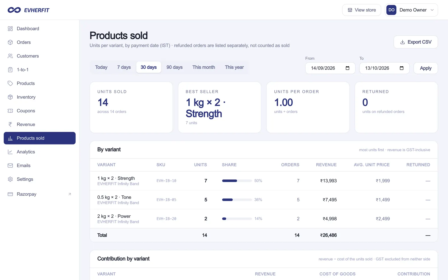Switch to This year range
Screen dimensions: 448x280
point(234,67)
